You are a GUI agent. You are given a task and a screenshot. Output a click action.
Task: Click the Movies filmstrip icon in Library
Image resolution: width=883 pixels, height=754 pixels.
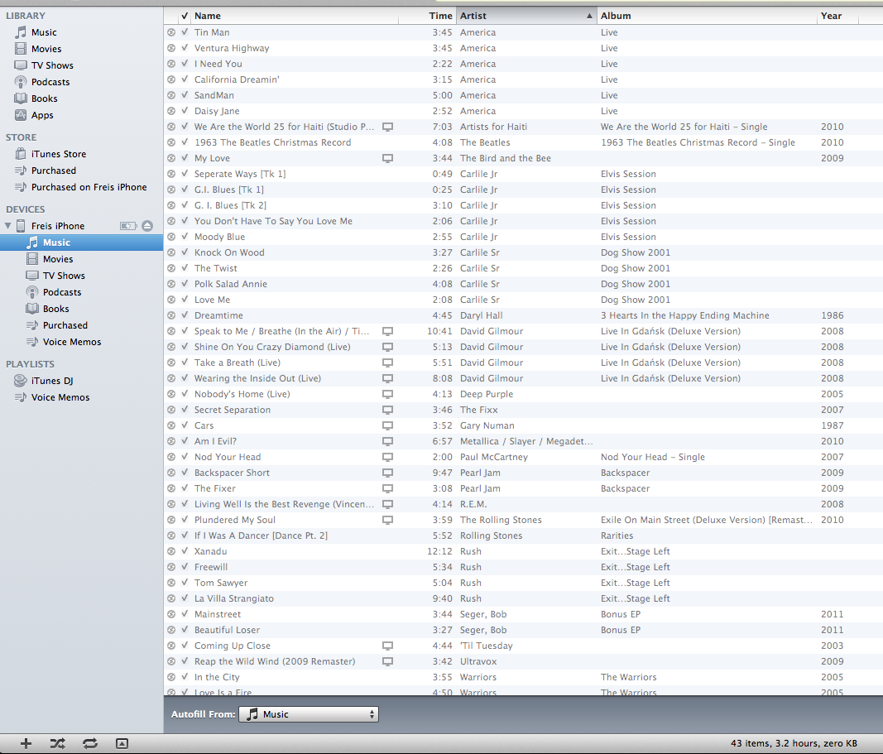tap(21, 49)
